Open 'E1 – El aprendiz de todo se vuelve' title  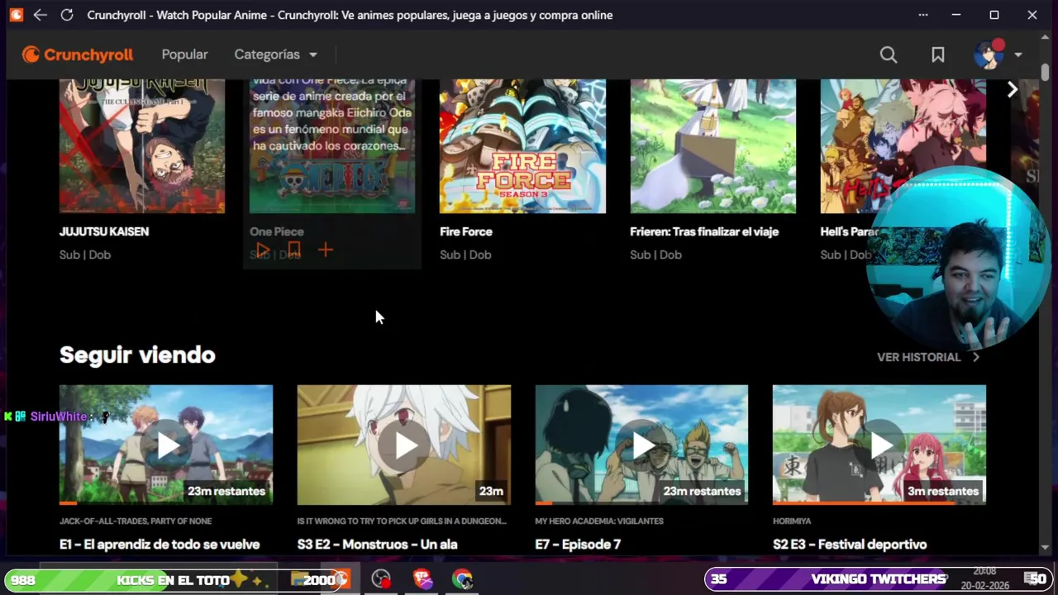click(160, 544)
